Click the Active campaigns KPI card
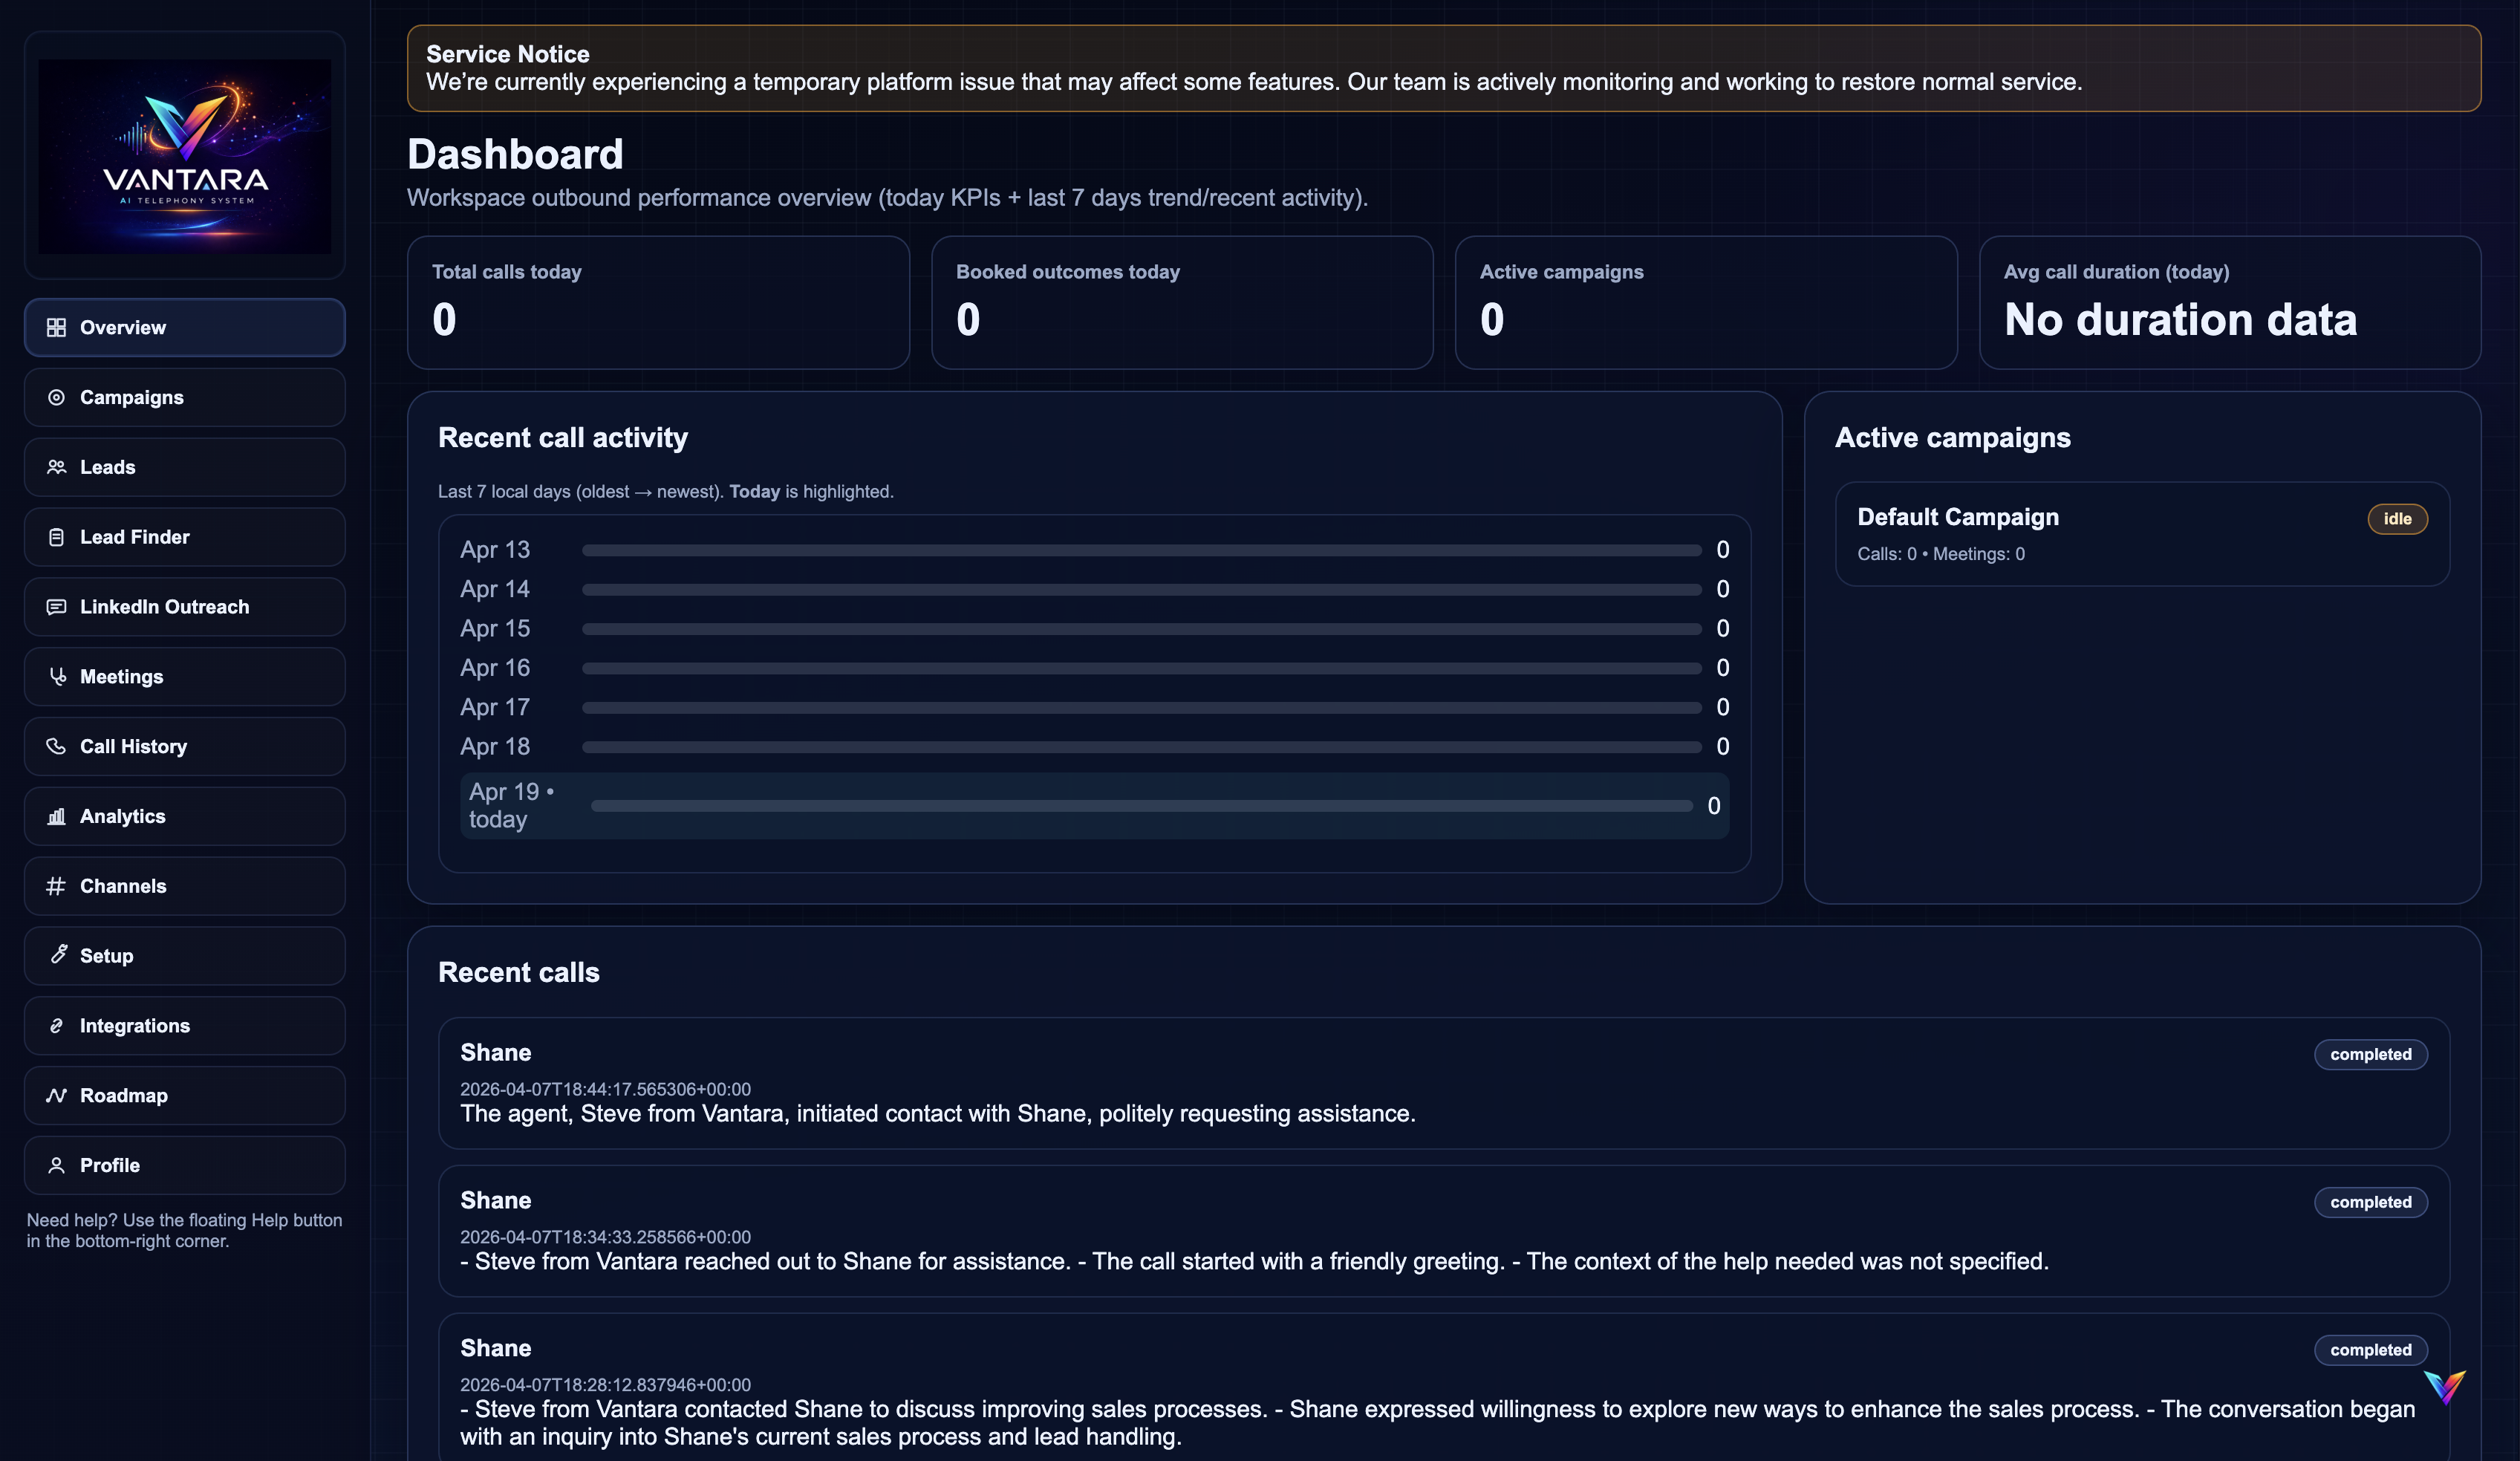This screenshot has width=2520, height=1461. (x=1705, y=302)
